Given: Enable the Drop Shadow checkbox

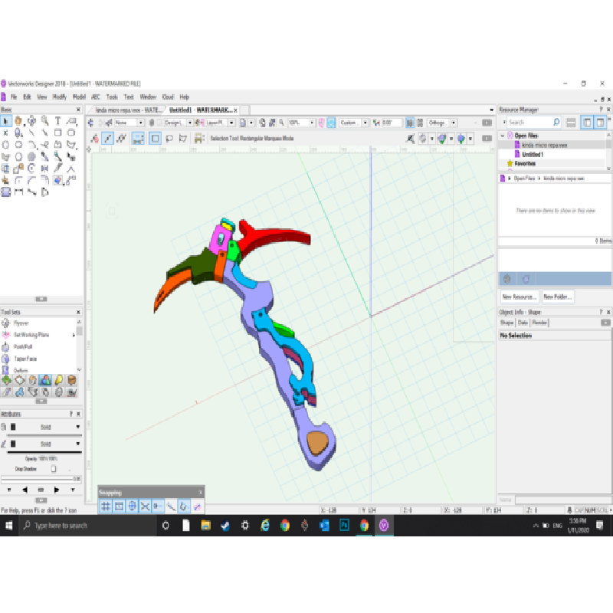Looking at the screenshot, I should 54,468.
